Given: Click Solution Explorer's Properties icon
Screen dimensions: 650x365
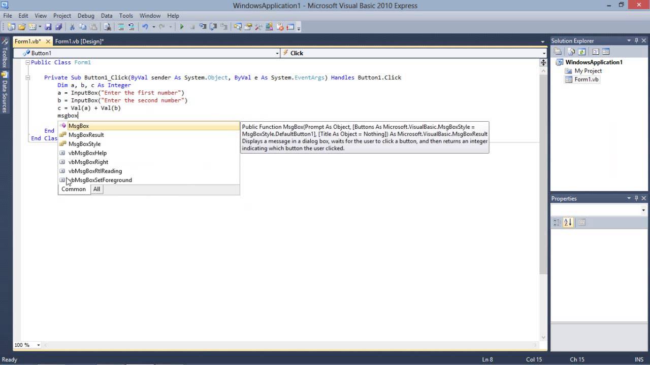Looking at the screenshot, I should 558,52.
